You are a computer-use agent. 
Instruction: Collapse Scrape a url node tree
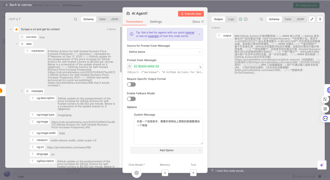[11, 29]
